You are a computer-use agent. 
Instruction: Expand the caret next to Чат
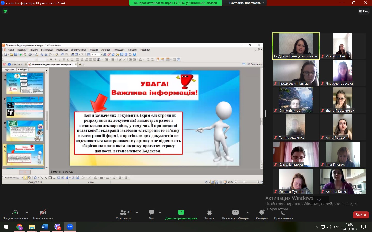coord(160,212)
